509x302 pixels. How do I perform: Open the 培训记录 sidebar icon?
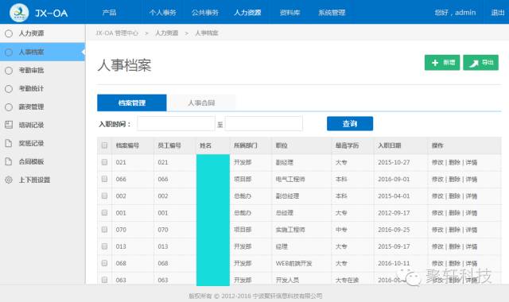(9, 125)
